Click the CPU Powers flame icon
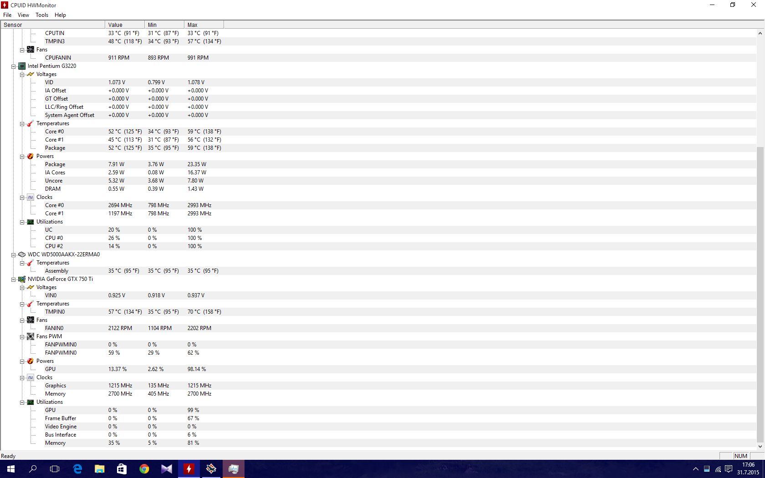The height and width of the screenshot is (478, 765). [x=31, y=156]
